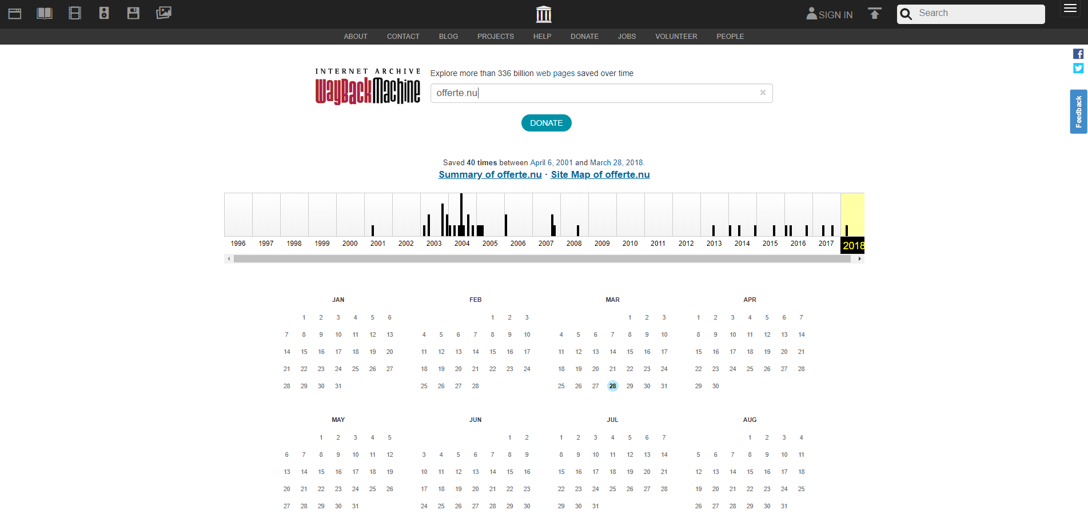The width and height of the screenshot is (1088, 526).
Task: Click timeline scrollbar right arrow
Action: [859, 259]
